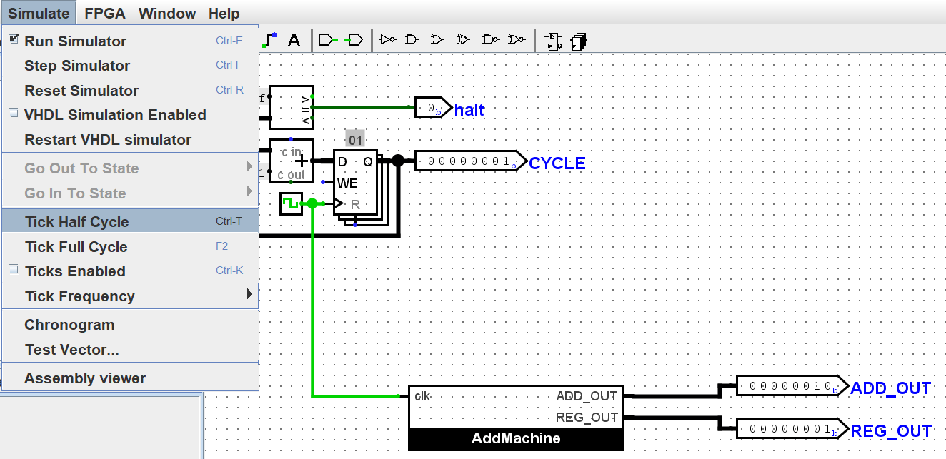
Task: Choose the NOR gate tool
Action: (x=517, y=40)
